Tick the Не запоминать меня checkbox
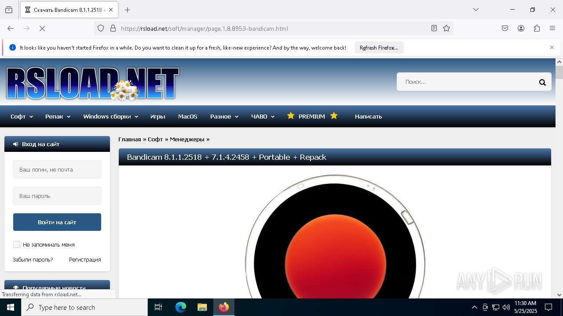Viewport: 563px width, 316px height. 17,244
